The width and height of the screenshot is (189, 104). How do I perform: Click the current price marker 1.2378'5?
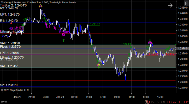pyautogui.click(x=182, y=48)
